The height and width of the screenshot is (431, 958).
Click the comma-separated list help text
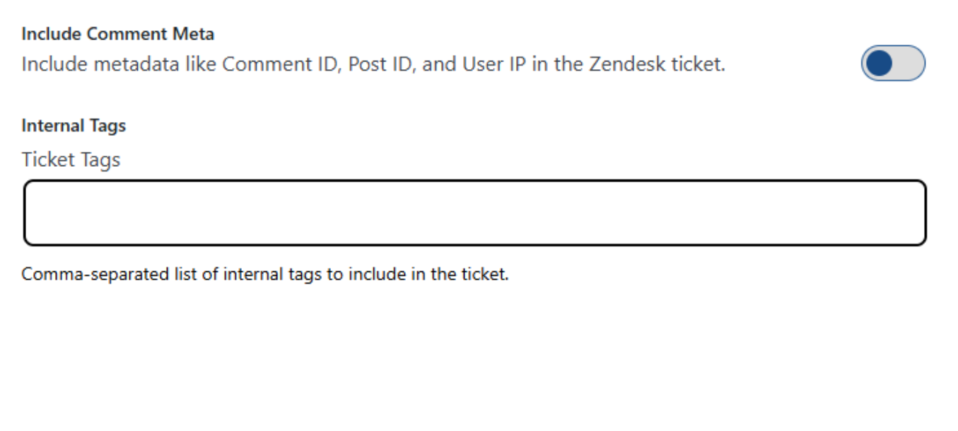click(x=265, y=274)
